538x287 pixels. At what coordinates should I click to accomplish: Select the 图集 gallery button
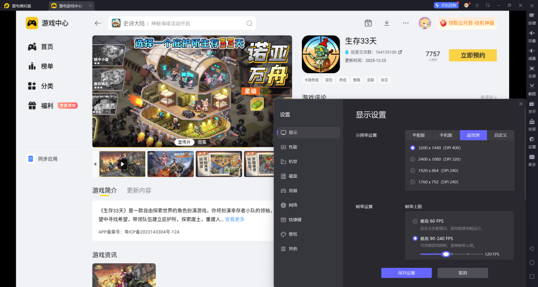(202, 142)
